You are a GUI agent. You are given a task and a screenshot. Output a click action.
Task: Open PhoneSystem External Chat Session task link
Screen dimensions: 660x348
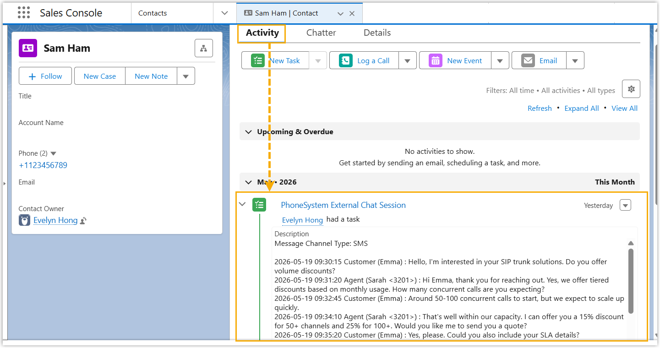(x=343, y=205)
